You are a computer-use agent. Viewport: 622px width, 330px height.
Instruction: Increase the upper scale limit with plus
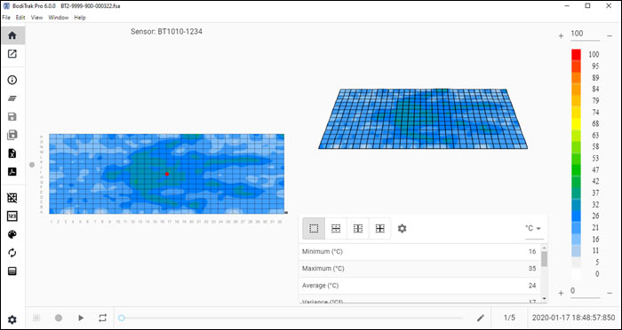pyautogui.click(x=561, y=35)
